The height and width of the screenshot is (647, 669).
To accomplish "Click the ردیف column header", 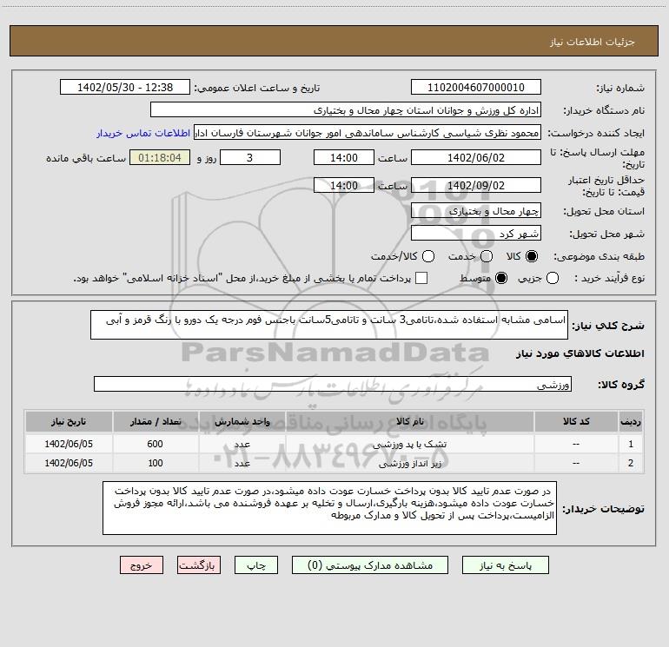I will (631, 421).
